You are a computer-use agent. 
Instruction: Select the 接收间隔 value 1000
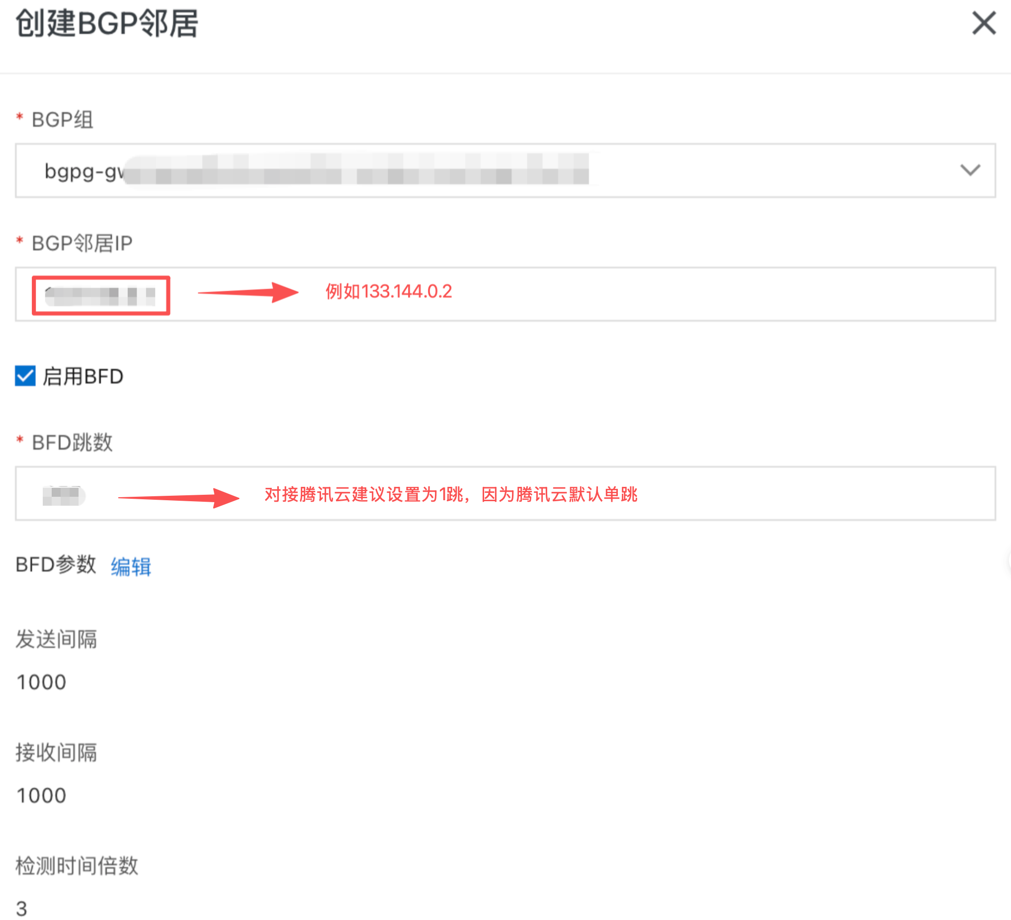[41, 795]
